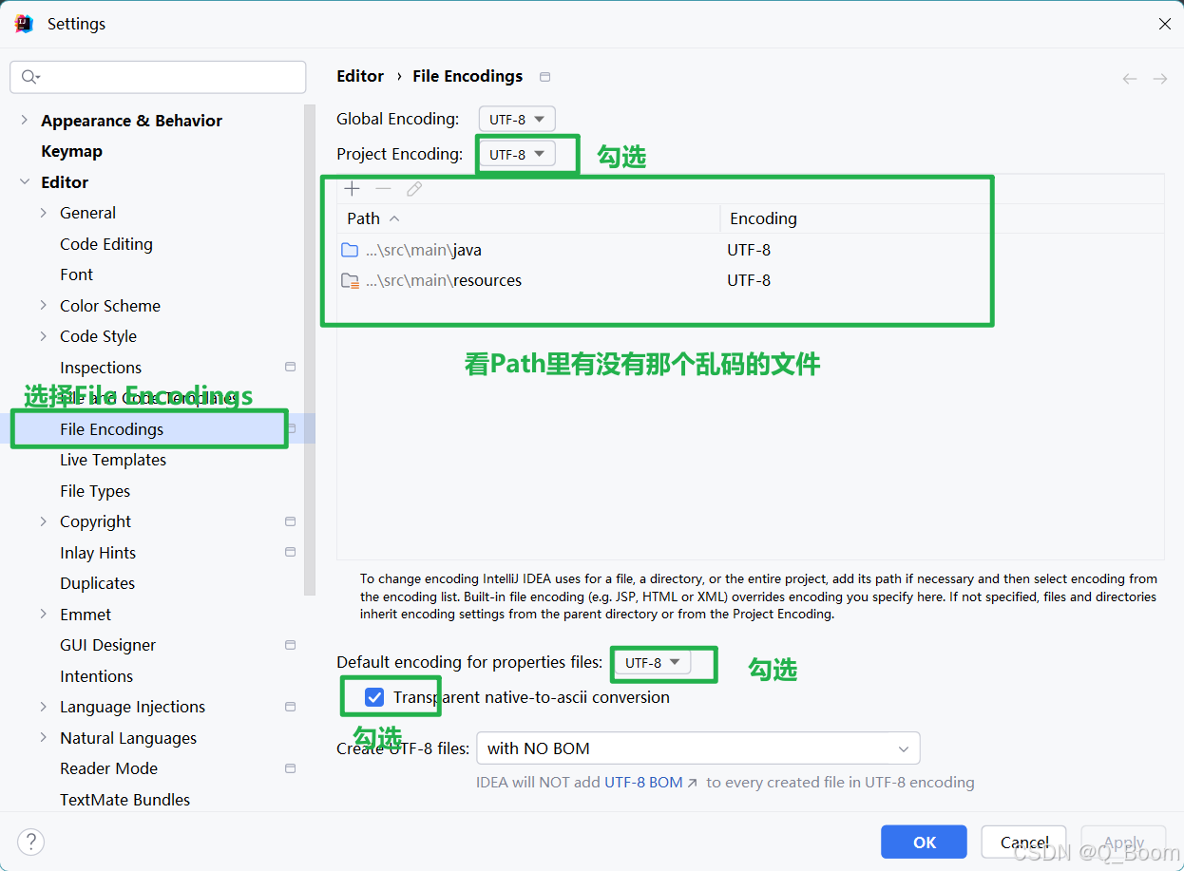Click the project-level icon beside File Encodings title
The width and height of the screenshot is (1184, 871).
point(544,77)
